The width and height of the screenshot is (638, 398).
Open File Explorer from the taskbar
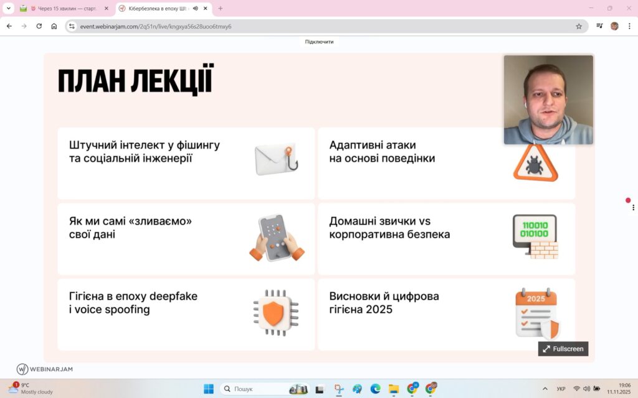[394, 389]
